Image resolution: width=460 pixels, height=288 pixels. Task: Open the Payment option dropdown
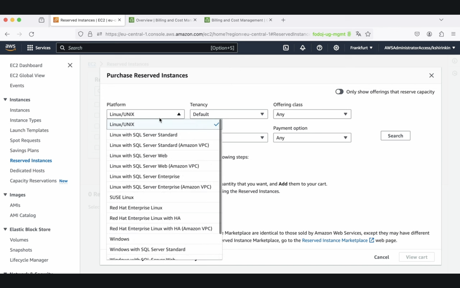tap(312, 138)
